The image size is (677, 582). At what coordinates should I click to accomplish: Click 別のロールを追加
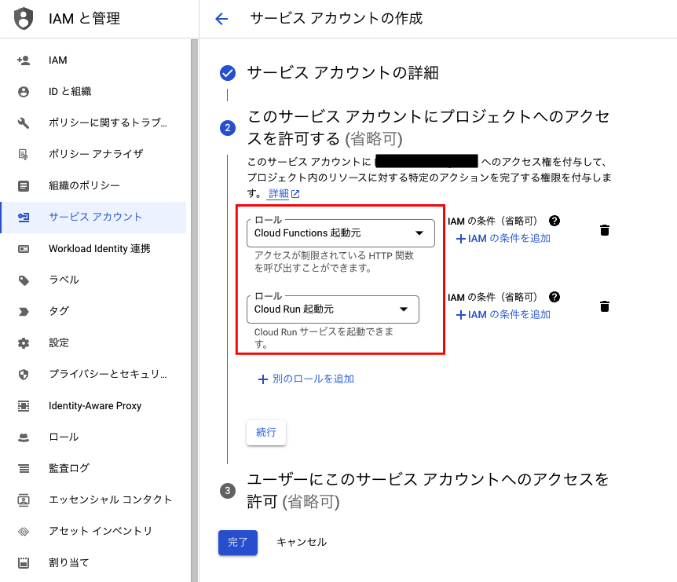[x=306, y=379]
